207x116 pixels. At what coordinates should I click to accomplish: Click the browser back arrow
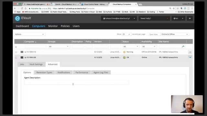(15, 8)
